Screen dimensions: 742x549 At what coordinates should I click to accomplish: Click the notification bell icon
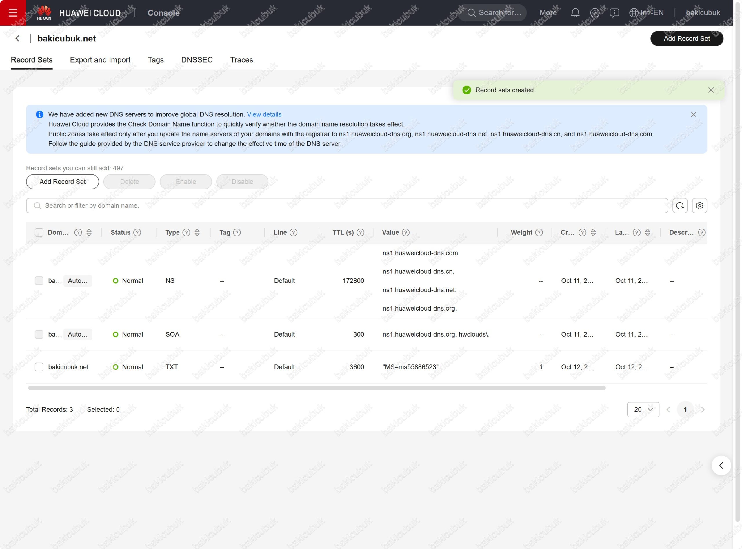pos(575,13)
